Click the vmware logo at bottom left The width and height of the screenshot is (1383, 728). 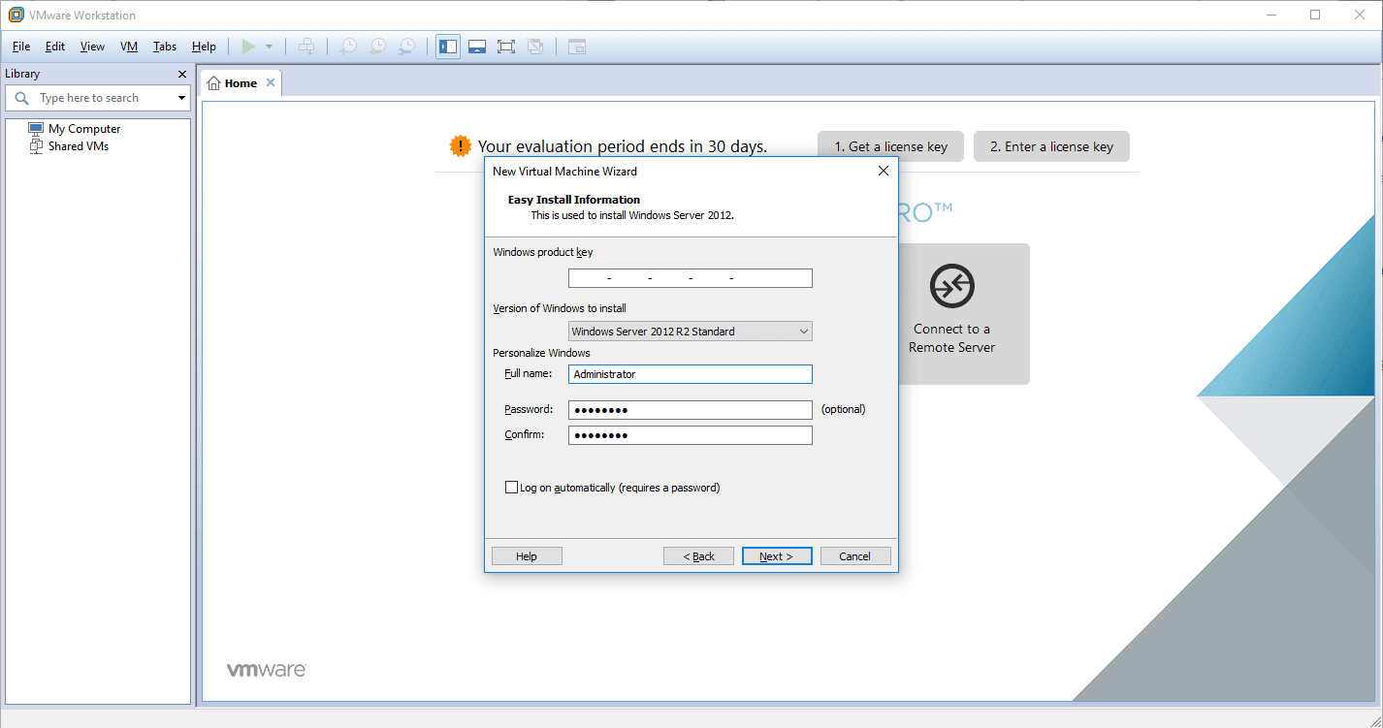(x=267, y=670)
